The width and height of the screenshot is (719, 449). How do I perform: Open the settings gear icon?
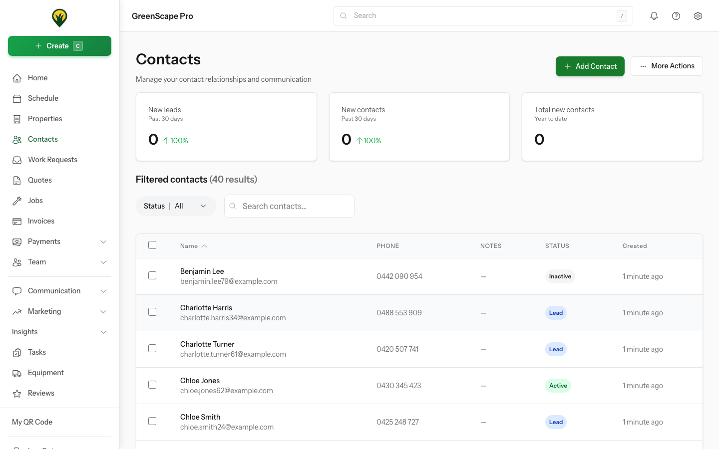[698, 15]
